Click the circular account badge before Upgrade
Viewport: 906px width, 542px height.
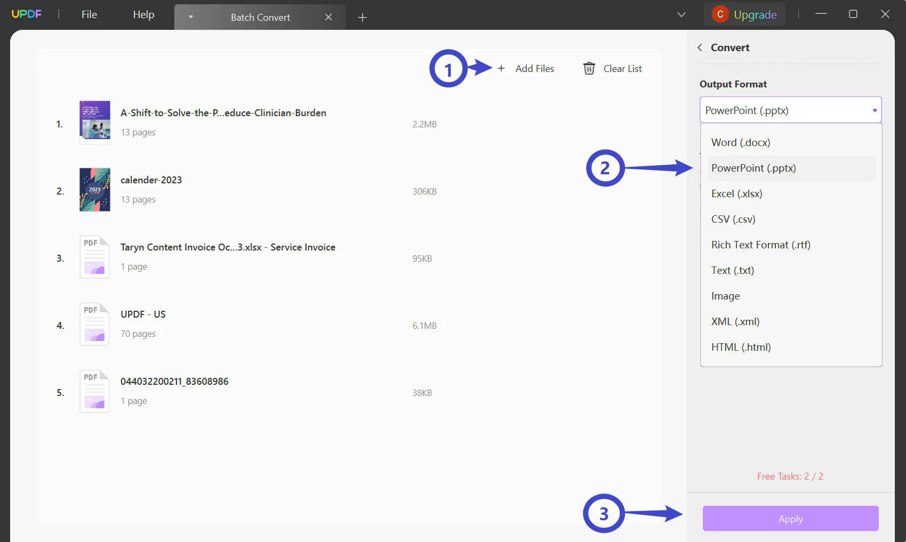(x=720, y=14)
